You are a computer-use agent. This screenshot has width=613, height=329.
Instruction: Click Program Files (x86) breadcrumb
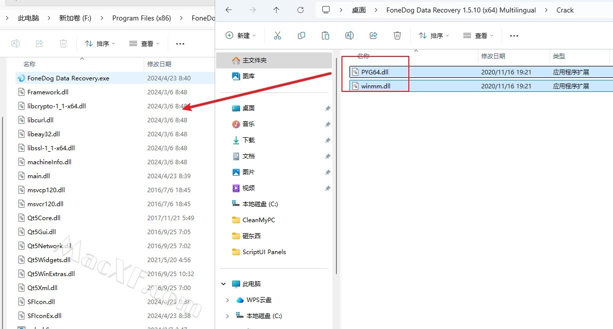[x=142, y=18]
